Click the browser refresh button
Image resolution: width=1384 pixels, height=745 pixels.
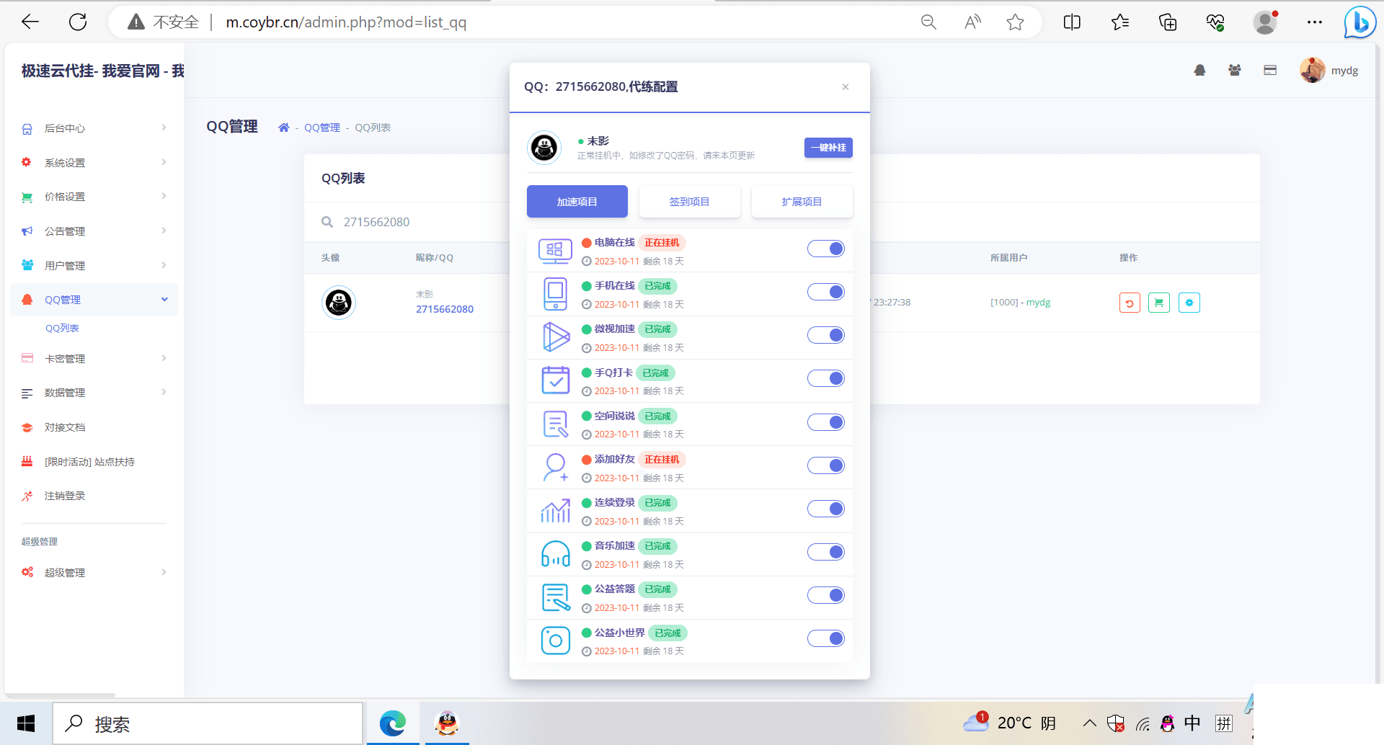tap(78, 22)
